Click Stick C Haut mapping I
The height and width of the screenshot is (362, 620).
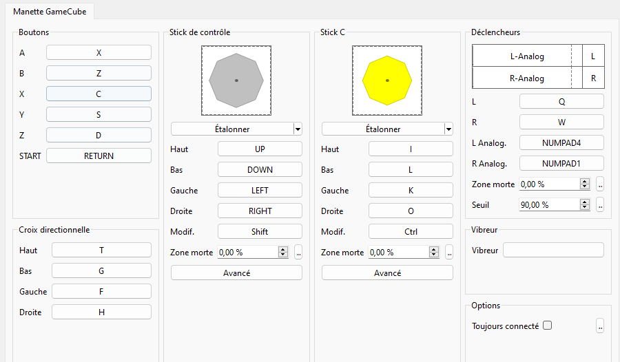click(x=411, y=149)
